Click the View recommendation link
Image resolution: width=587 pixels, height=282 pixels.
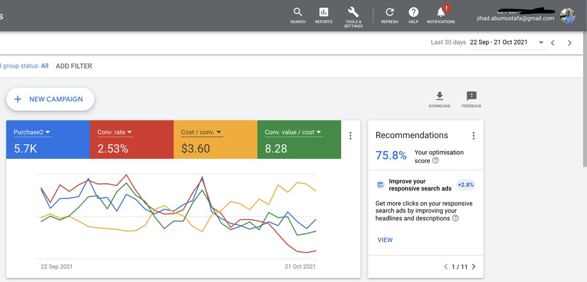point(385,240)
